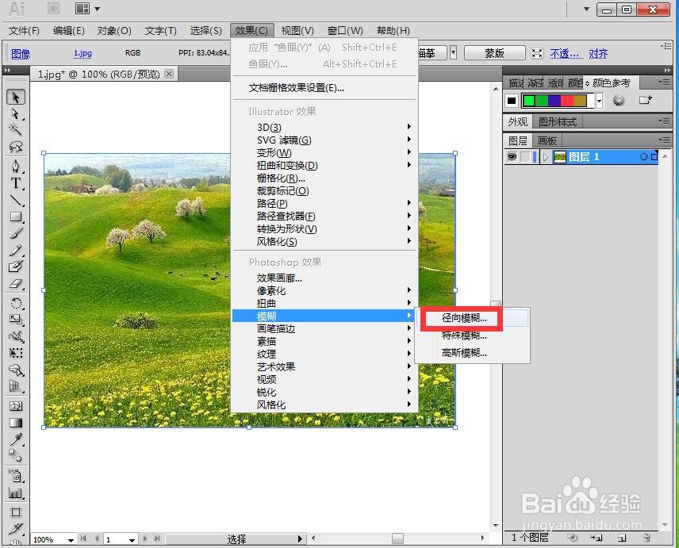Select the Symbol Sprayer tool
679x548 pixels.
tap(16, 476)
